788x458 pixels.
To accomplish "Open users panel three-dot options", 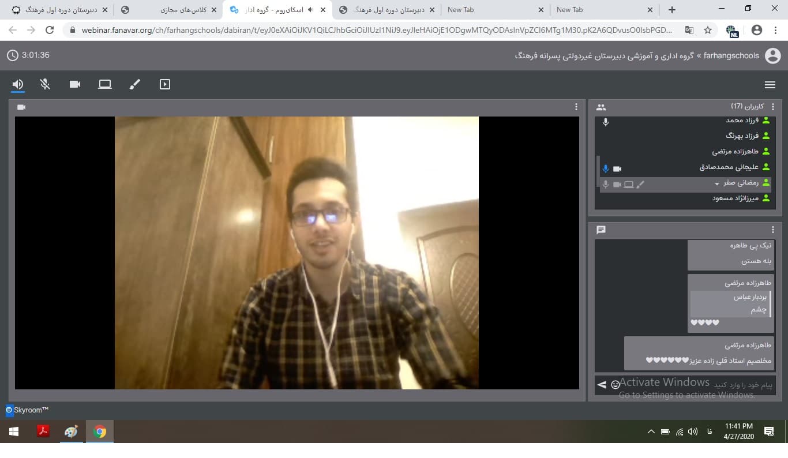I will tap(773, 107).
